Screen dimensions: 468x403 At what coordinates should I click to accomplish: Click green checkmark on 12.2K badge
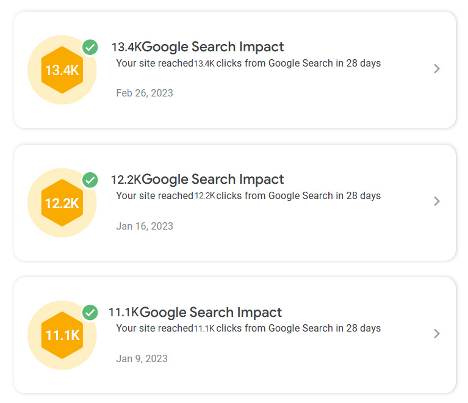90,180
